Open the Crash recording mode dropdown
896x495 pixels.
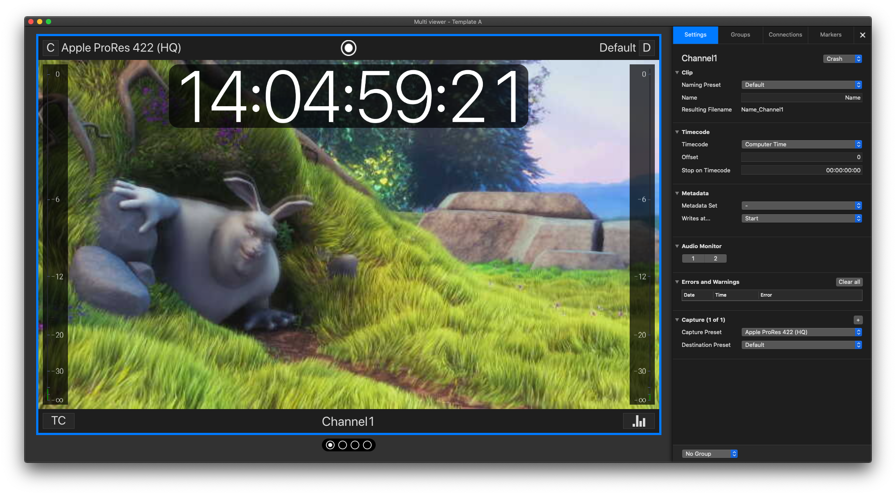pos(842,59)
